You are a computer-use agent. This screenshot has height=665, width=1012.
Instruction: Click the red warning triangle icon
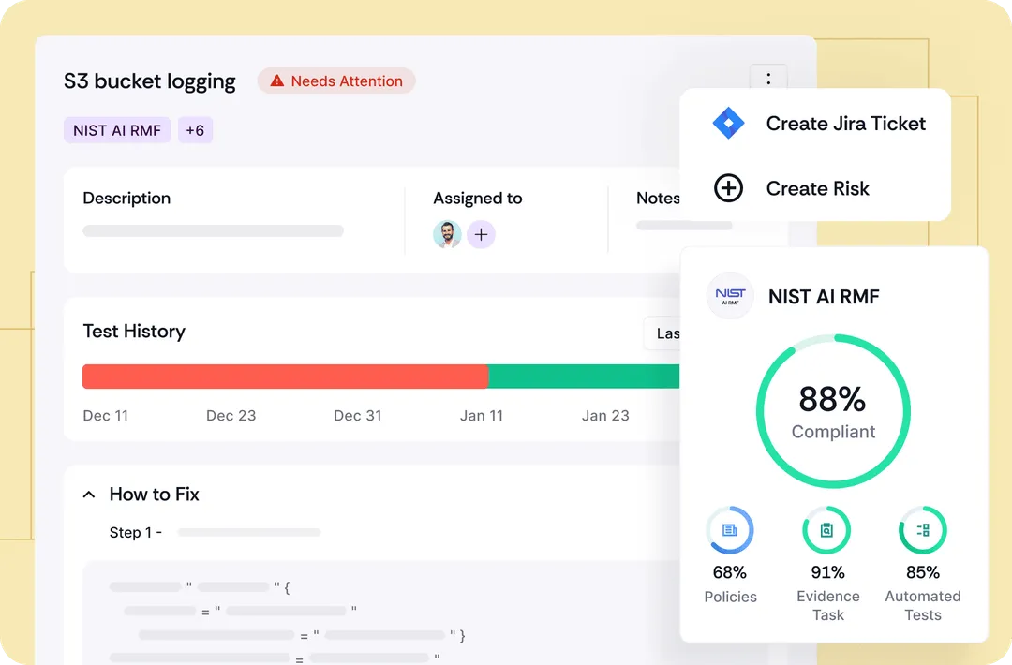[x=276, y=81]
